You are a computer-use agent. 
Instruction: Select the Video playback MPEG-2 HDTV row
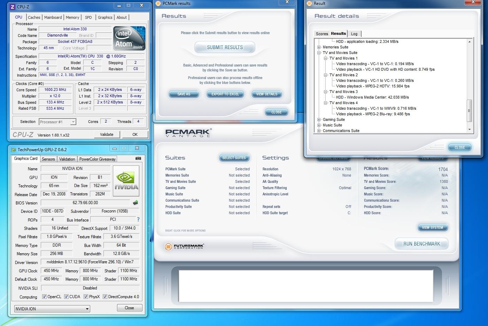tap(373, 86)
